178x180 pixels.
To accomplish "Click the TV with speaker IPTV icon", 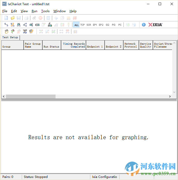I will [x=37, y=25].
